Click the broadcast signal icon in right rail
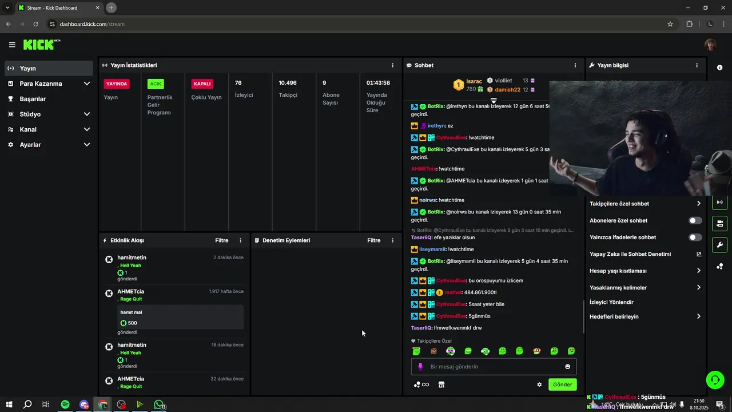The width and height of the screenshot is (732, 412). tap(719, 202)
